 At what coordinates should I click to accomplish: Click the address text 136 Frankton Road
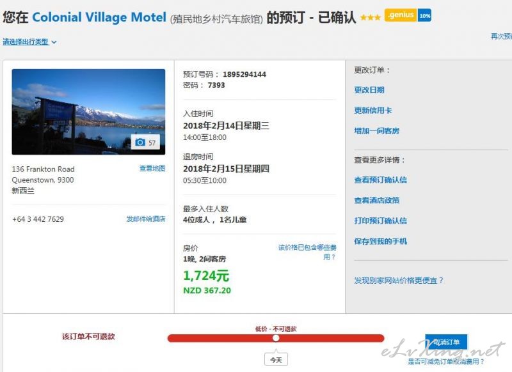click(43, 169)
